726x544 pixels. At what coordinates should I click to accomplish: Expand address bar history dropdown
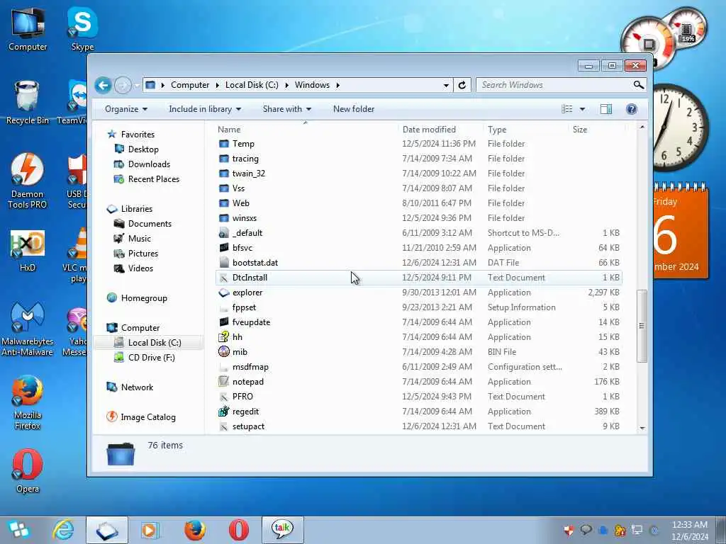pos(446,85)
